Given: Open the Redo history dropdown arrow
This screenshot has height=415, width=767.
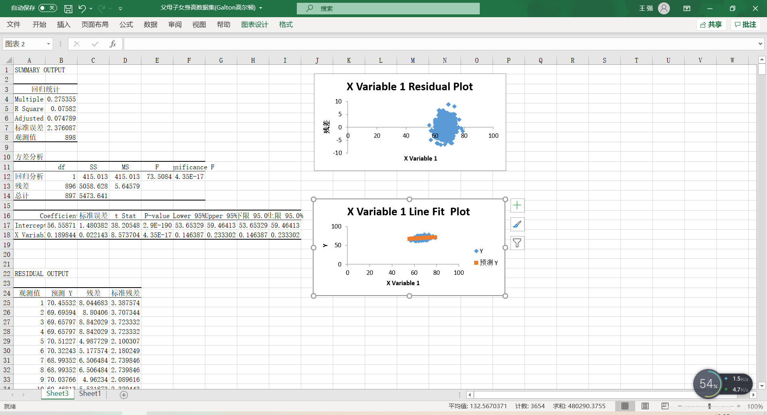Looking at the screenshot, I should coord(110,8).
